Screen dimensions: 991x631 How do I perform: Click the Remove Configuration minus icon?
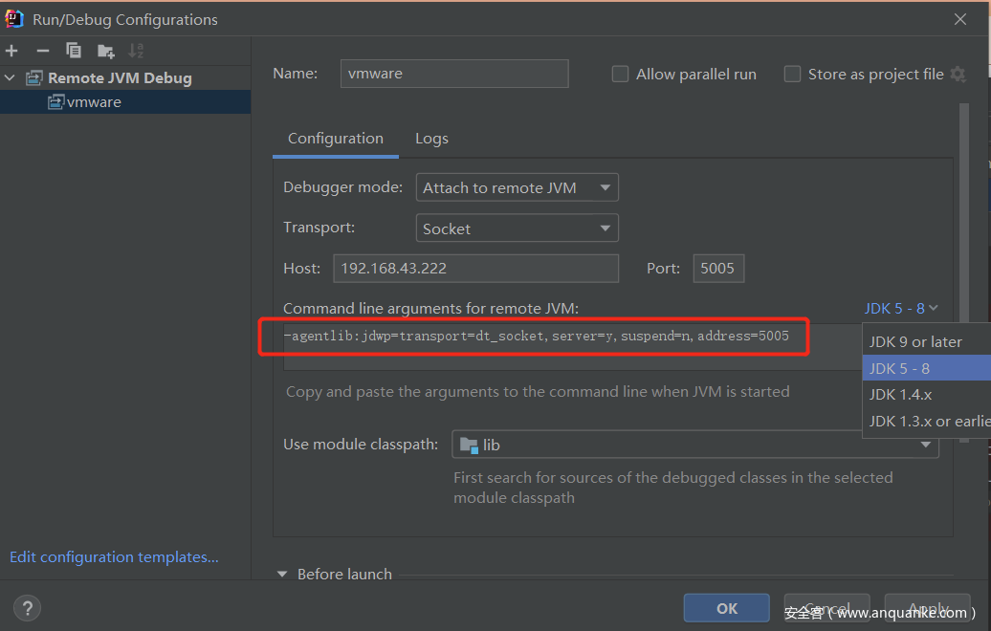coord(42,51)
